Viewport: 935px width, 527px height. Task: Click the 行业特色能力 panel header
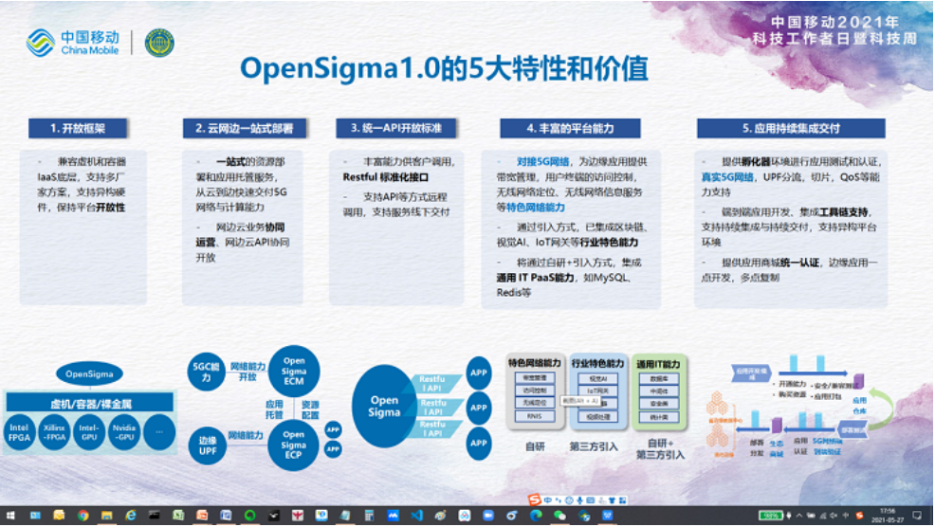(597, 363)
